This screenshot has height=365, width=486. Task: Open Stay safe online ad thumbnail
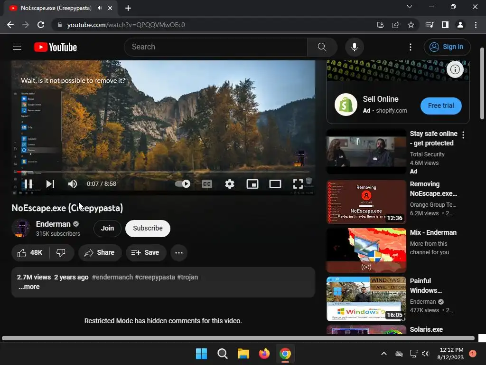[x=366, y=152]
